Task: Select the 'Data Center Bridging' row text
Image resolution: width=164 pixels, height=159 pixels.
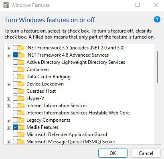Action: click(49, 77)
